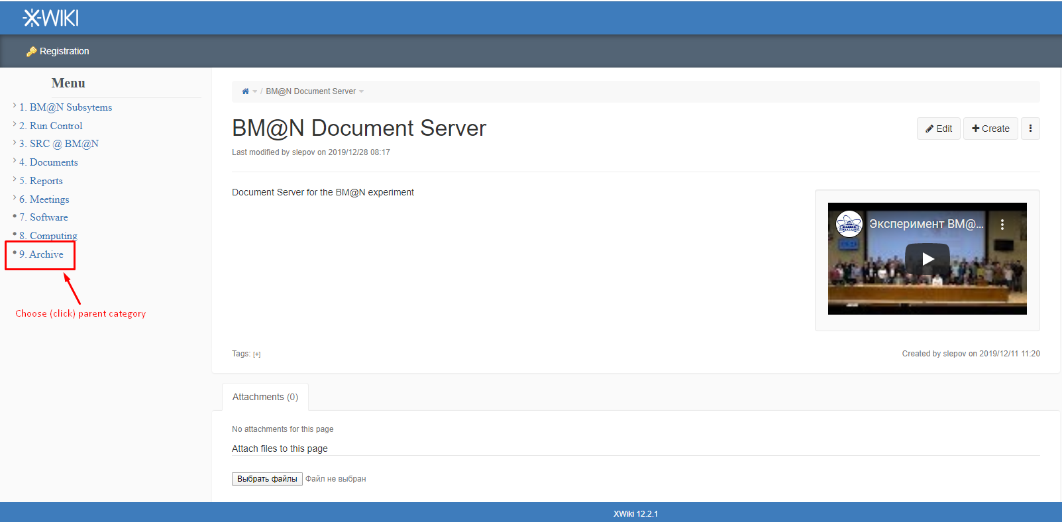
Task: Click the Create button
Action: pos(990,129)
